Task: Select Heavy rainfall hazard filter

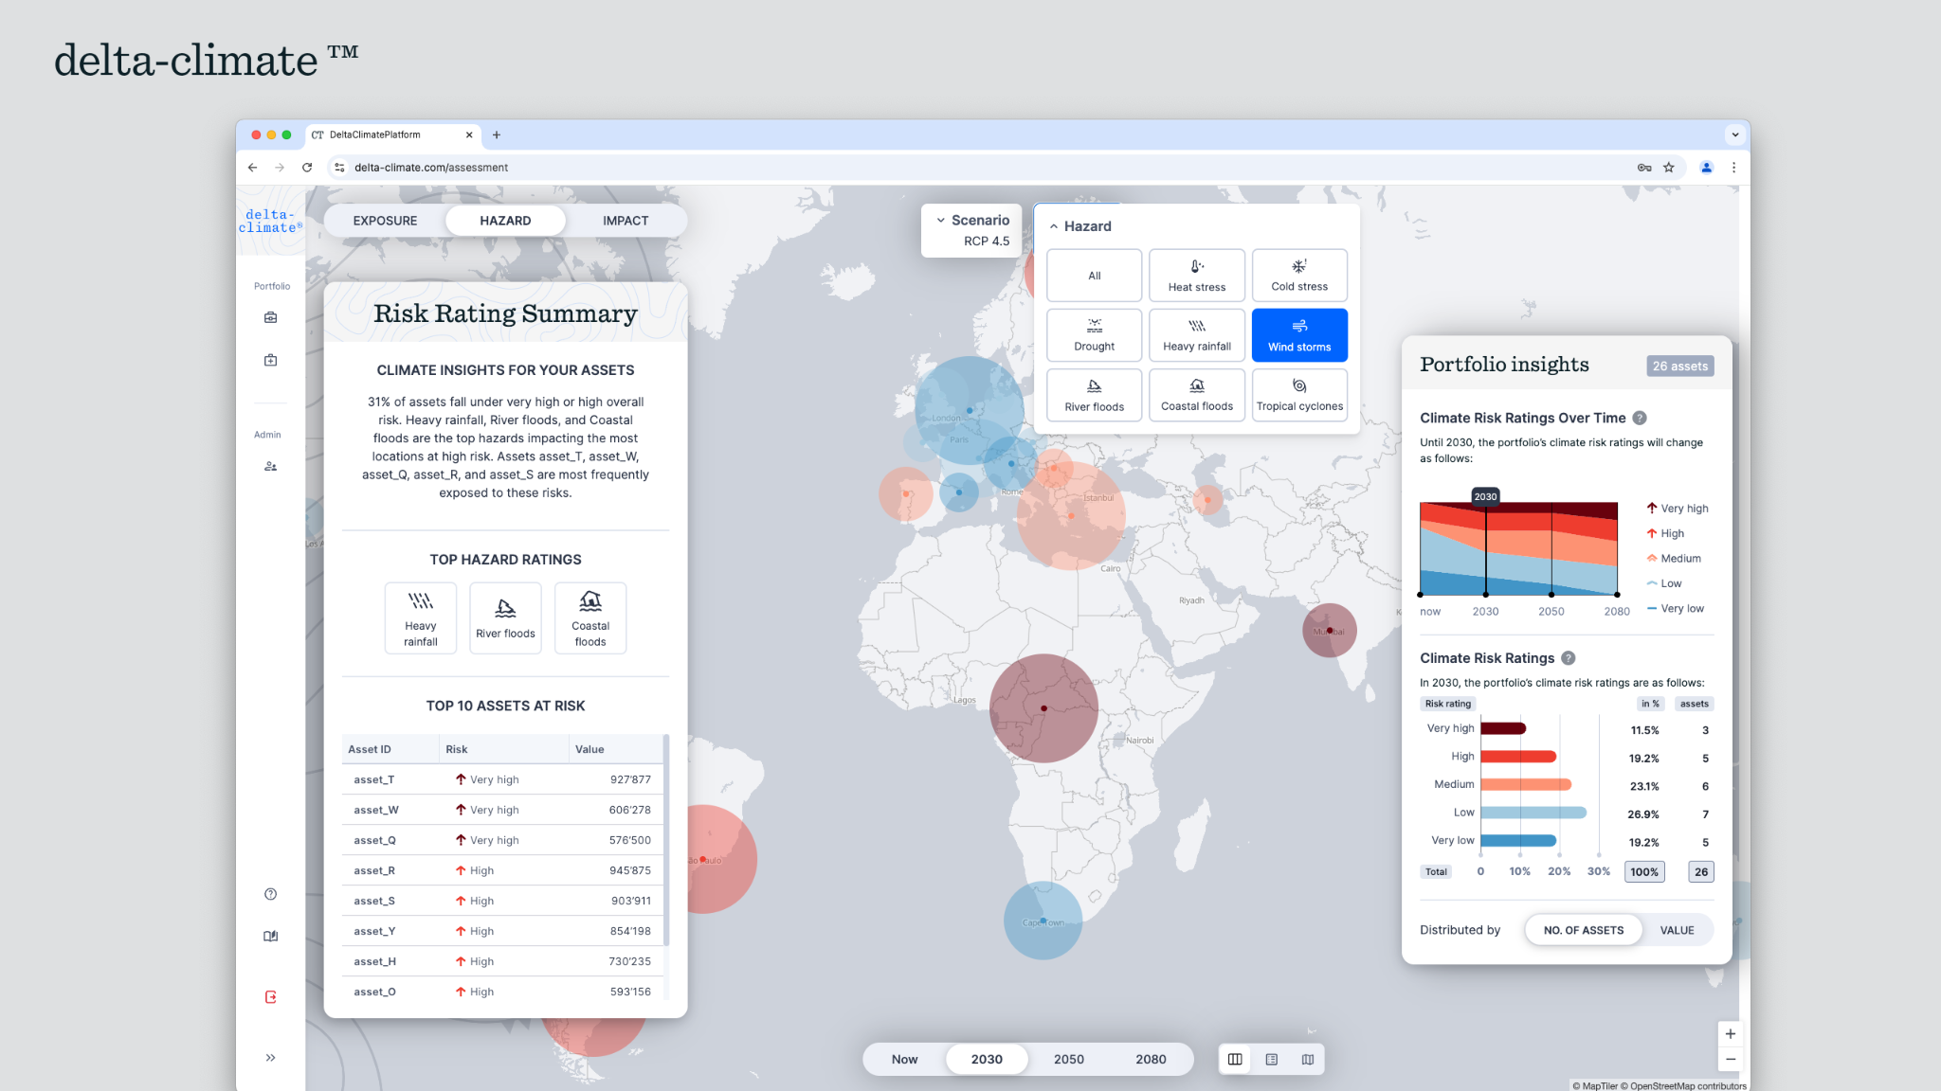Action: (1197, 335)
